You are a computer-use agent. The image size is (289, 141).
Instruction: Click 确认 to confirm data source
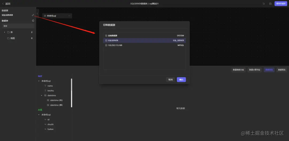click(181, 80)
